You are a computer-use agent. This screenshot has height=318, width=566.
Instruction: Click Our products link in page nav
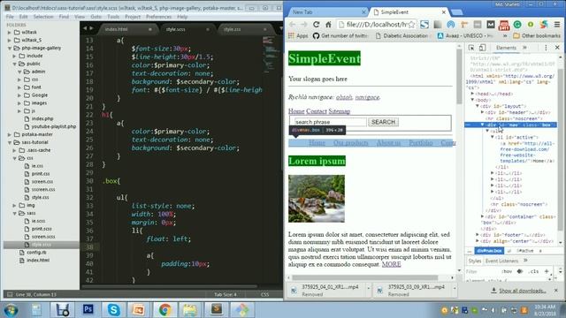pyautogui.click(x=351, y=143)
